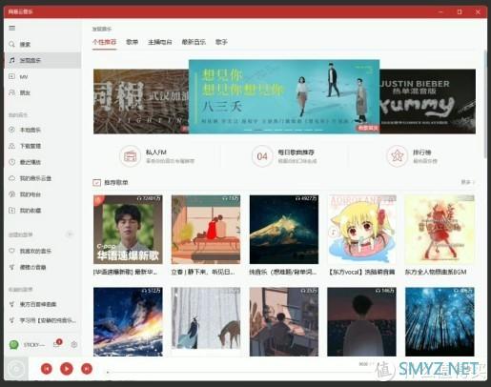Open the playlist under 我喜欢的音乐
This screenshot has width=491, height=387.
(42, 267)
